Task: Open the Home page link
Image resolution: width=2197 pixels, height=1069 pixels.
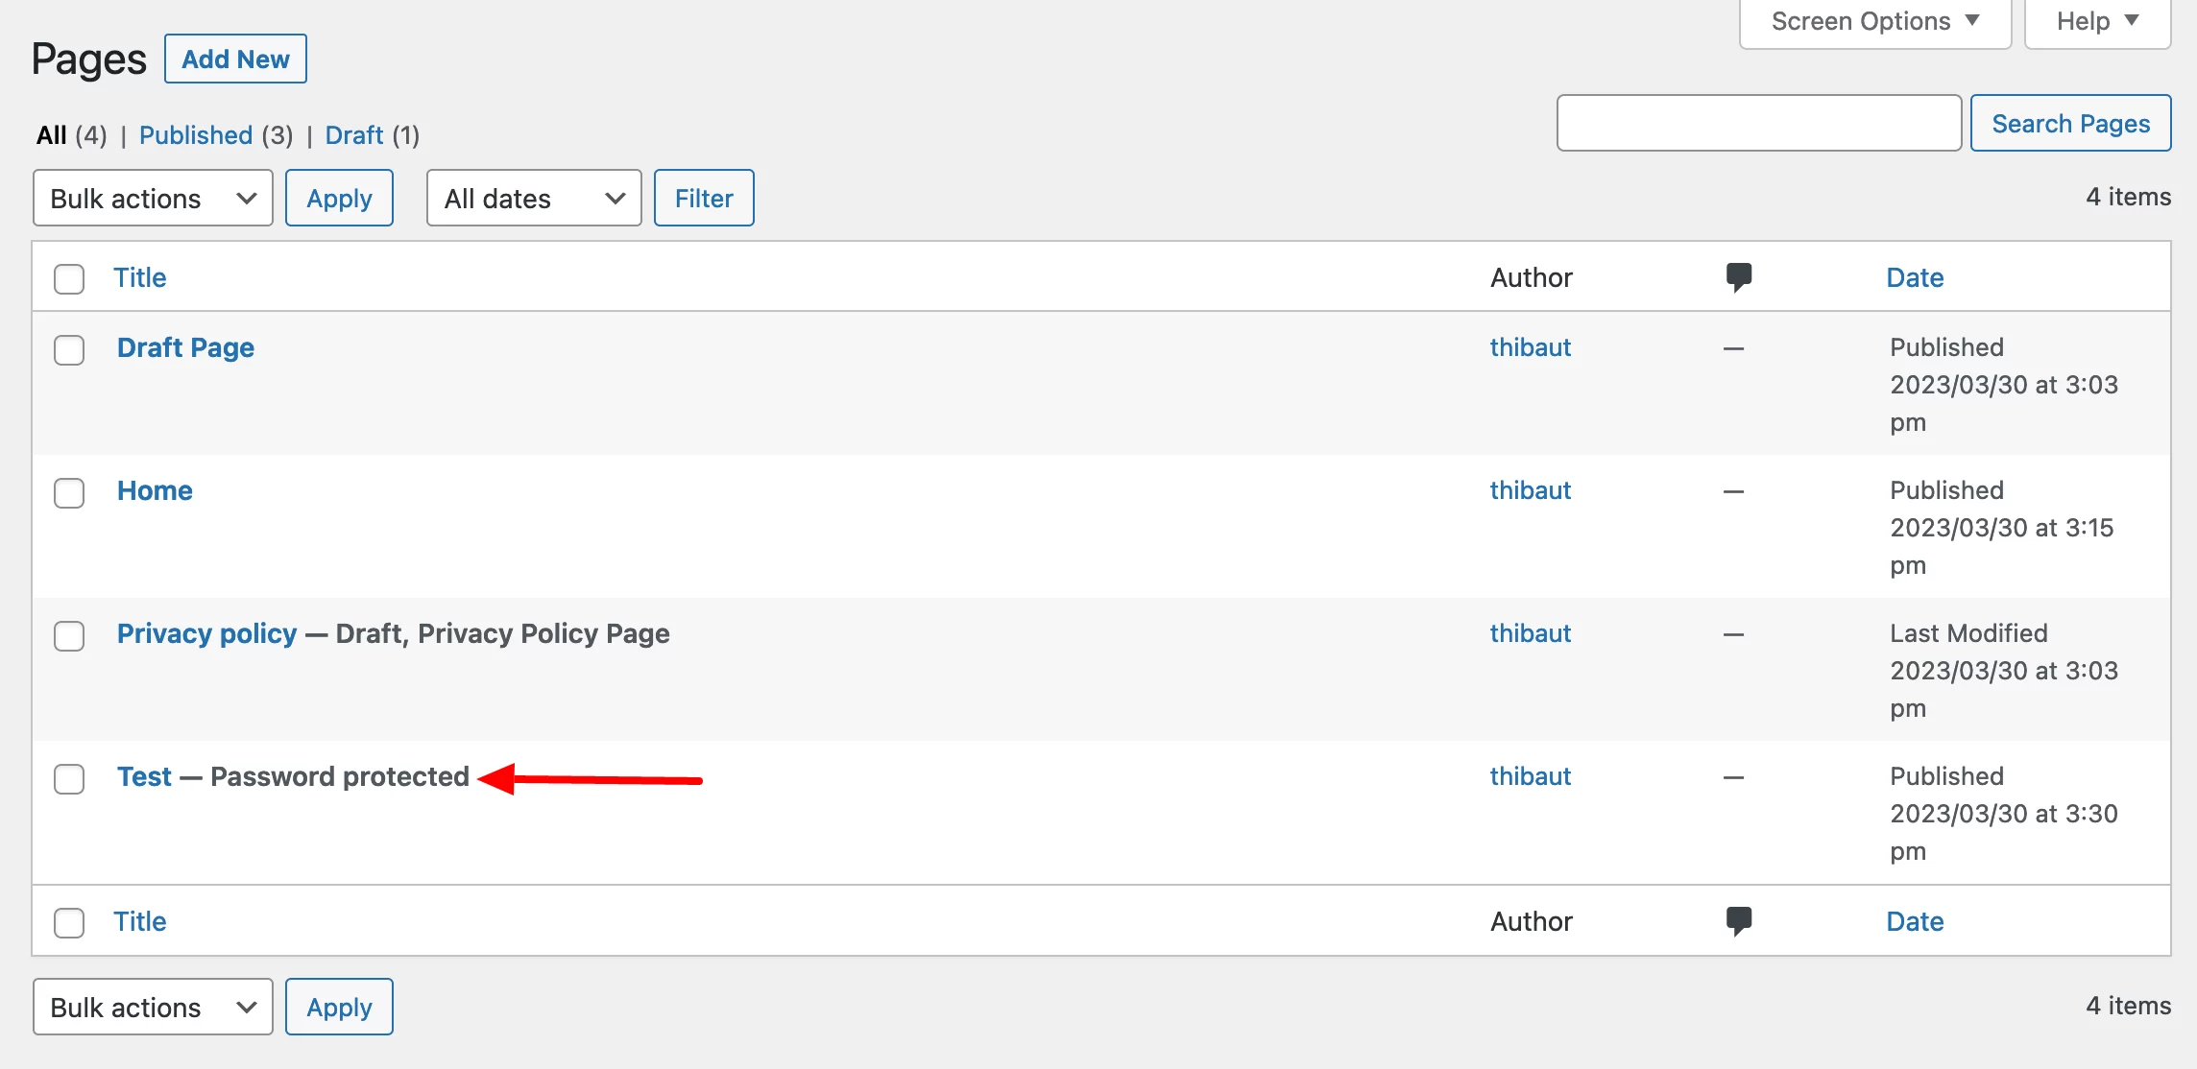Action: pos(155,489)
